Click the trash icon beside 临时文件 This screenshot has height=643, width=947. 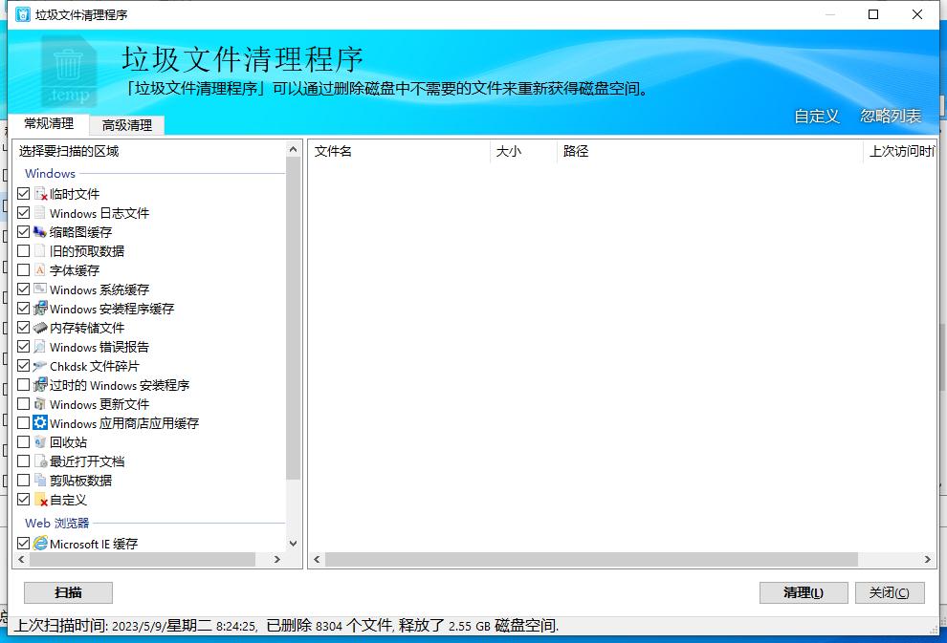[x=40, y=193]
